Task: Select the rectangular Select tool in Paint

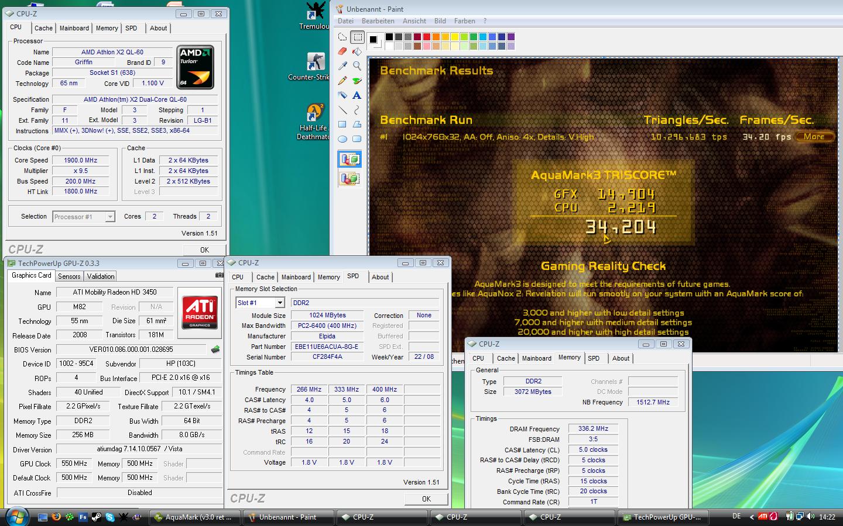Action: (x=357, y=37)
